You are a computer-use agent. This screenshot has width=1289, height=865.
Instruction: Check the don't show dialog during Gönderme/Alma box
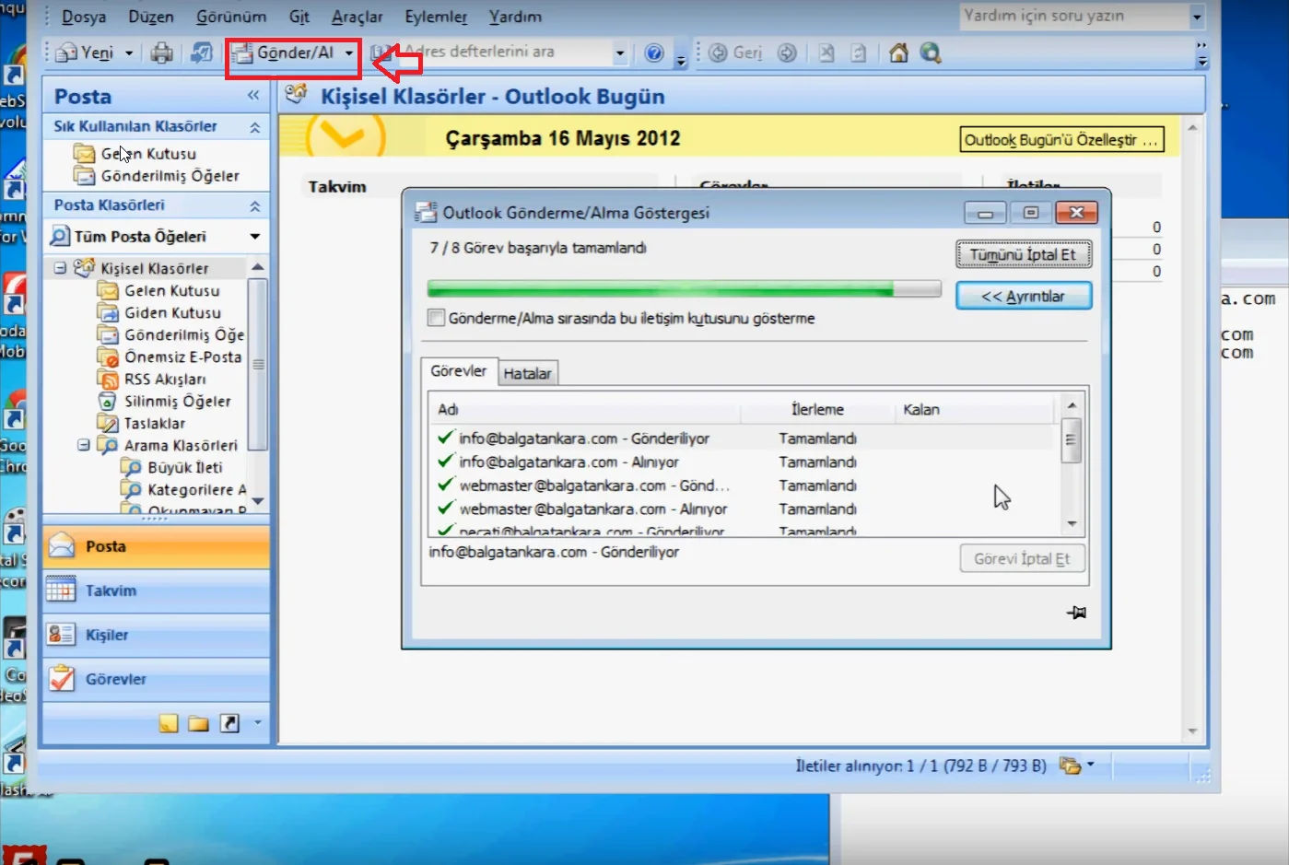tap(437, 319)
